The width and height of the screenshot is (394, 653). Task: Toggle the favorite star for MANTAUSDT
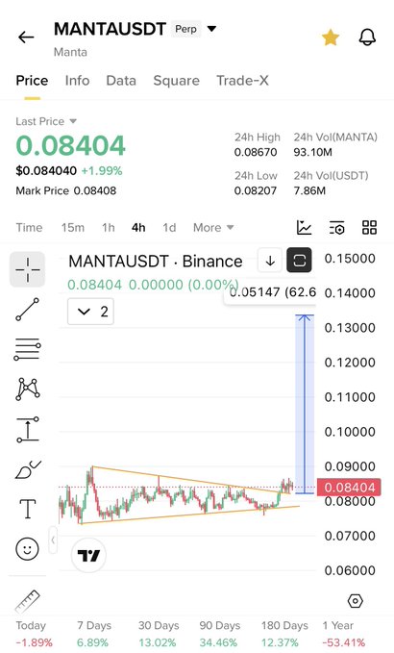pos(331,38)
